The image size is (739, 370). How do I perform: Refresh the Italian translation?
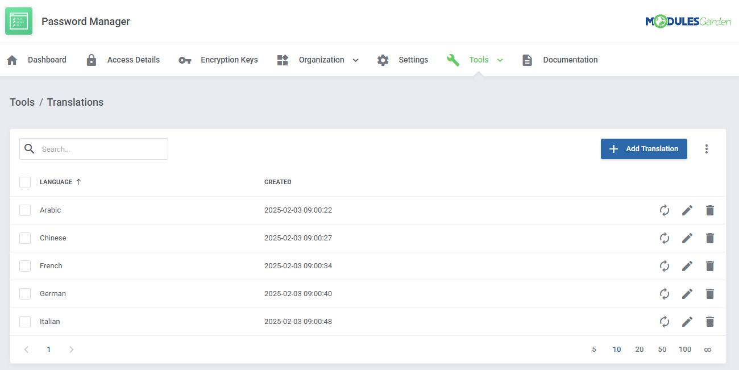pyautogui.click(x=665, y=322)
